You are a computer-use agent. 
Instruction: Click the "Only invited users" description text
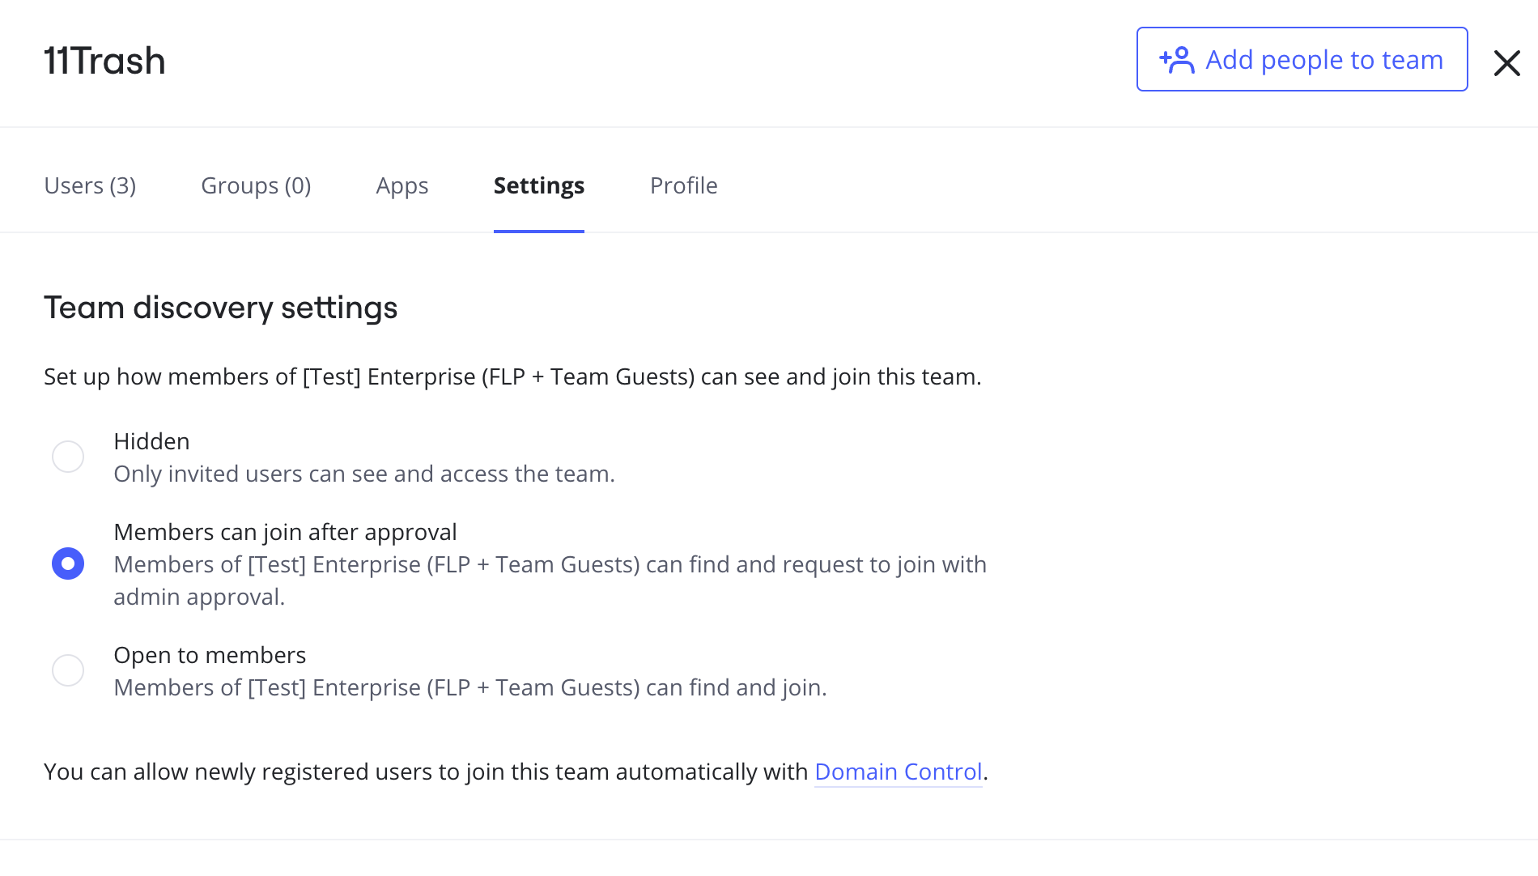tap(364, 474)
